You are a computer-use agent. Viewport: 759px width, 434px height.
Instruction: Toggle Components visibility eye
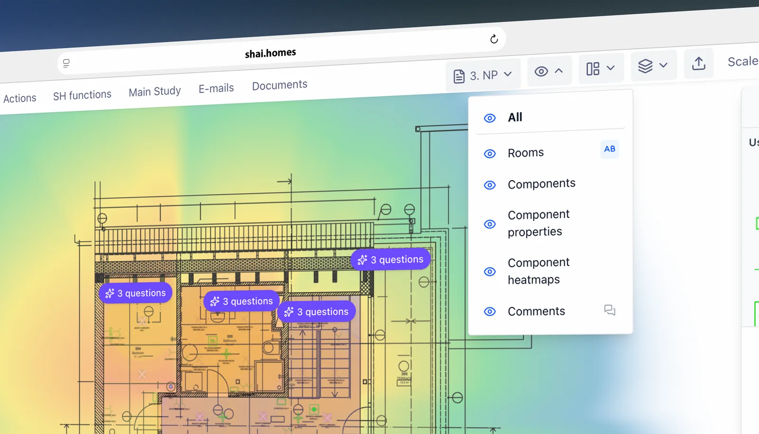(x=490, y=185)
